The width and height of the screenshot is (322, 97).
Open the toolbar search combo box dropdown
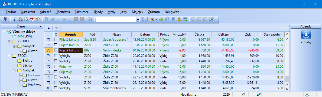click(x=138, y=20)
